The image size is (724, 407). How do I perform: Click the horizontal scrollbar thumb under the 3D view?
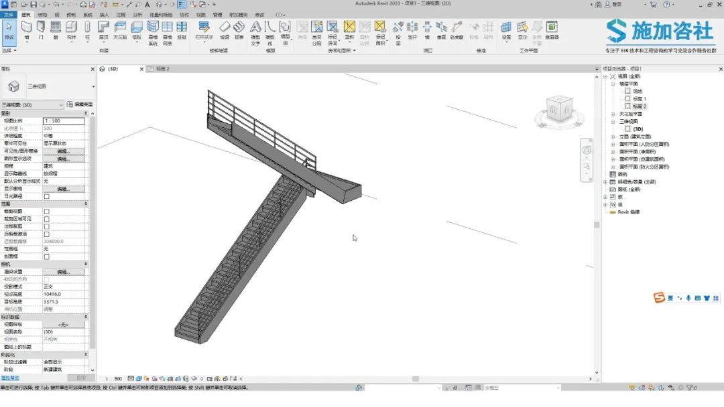click(416, 379)
